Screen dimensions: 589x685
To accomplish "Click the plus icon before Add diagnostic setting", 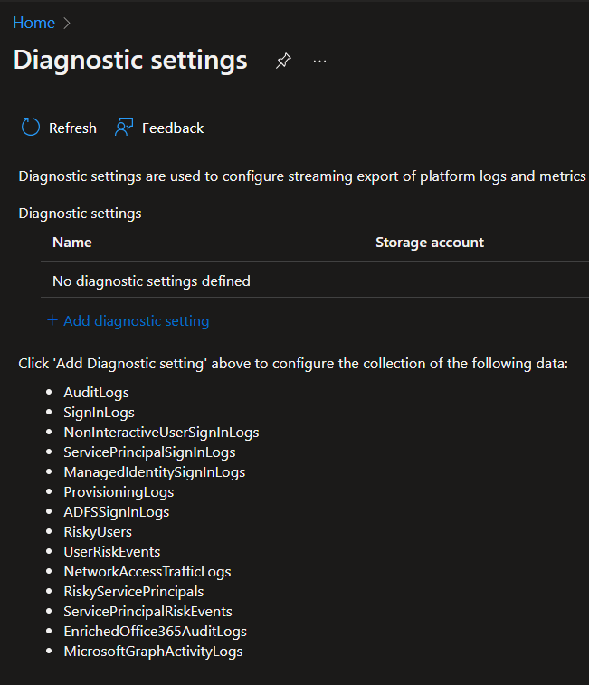I will (x=52, y=320).
